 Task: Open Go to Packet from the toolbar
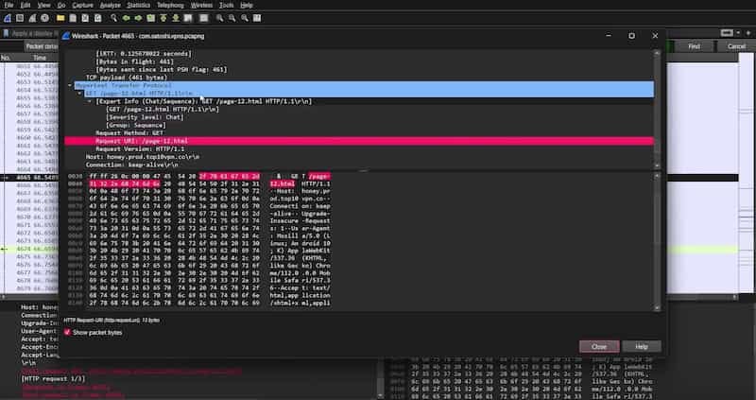coord(151,18)
